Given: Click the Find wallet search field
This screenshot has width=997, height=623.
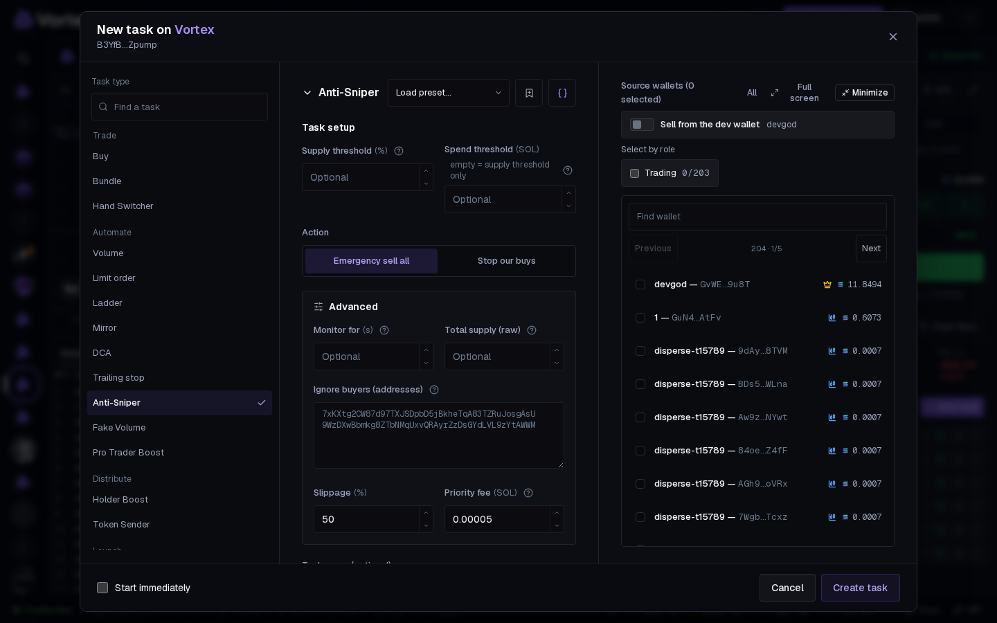Looking at the screenshot, I should click(x=757, y=217).
